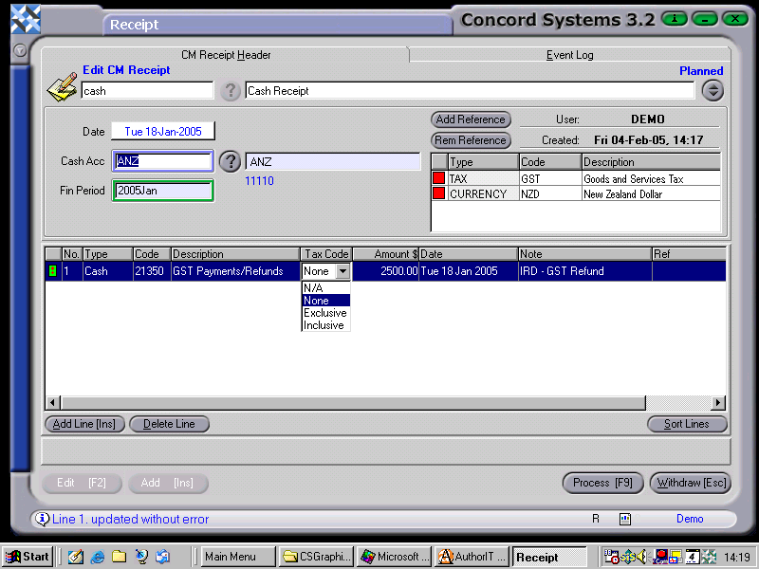Select the CM Receipt Header tab
Viewport: 759px width, 569px height.
coord(226,55)
